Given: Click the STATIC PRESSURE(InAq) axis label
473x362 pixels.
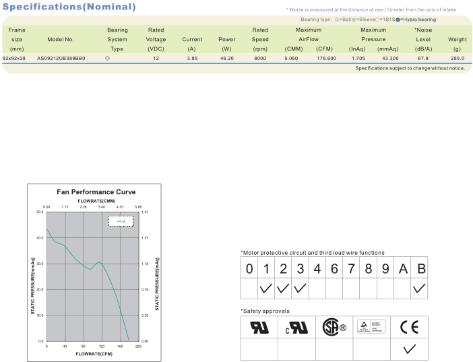Looking at the screenshot, I should pos(157,284).
